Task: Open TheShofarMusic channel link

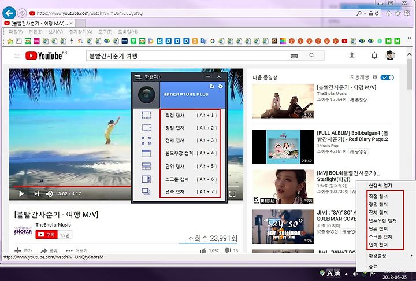Action: [x=53, y=225]
